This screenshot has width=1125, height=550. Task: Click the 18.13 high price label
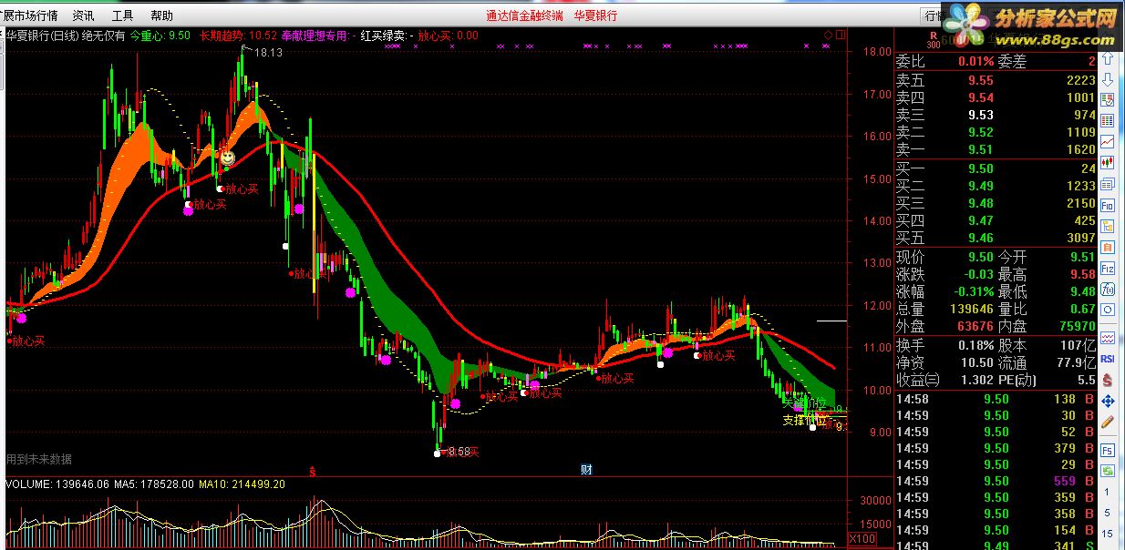tap(268, 53)
